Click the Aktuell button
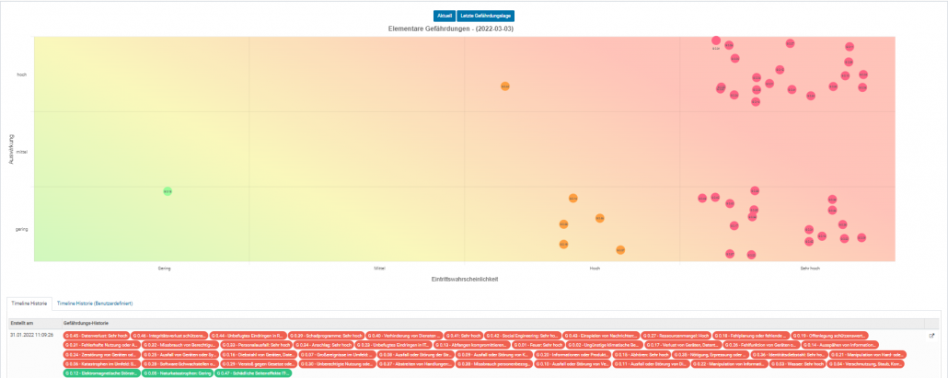The image size is (948, 378). [444, 16]
